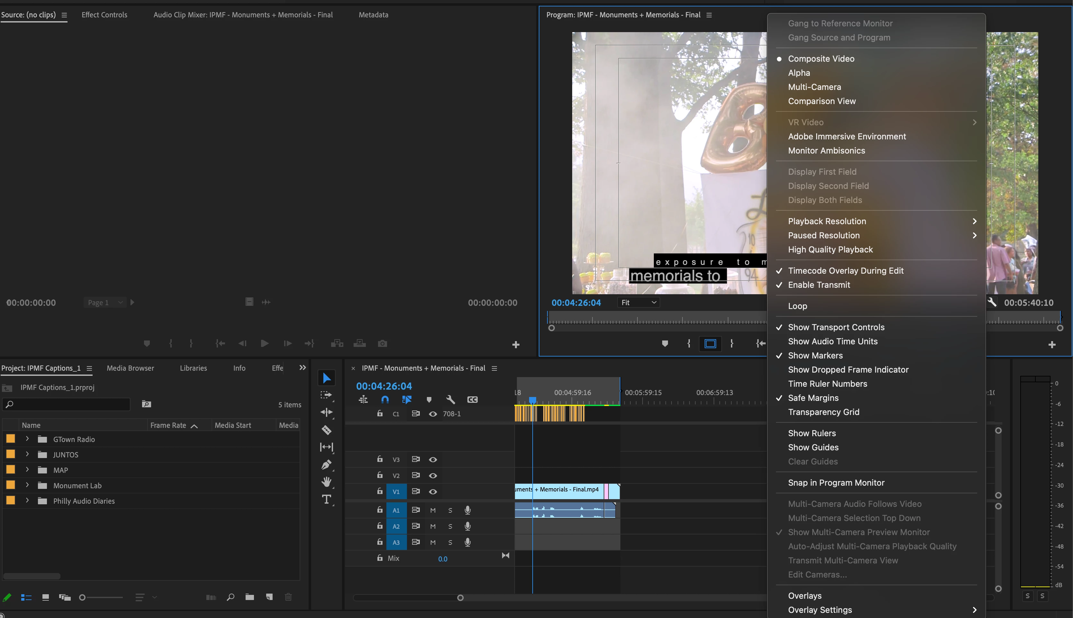Screen dimensions: 1073x618
Task: Mute audio track A1
Action: [x=433, y=510]
